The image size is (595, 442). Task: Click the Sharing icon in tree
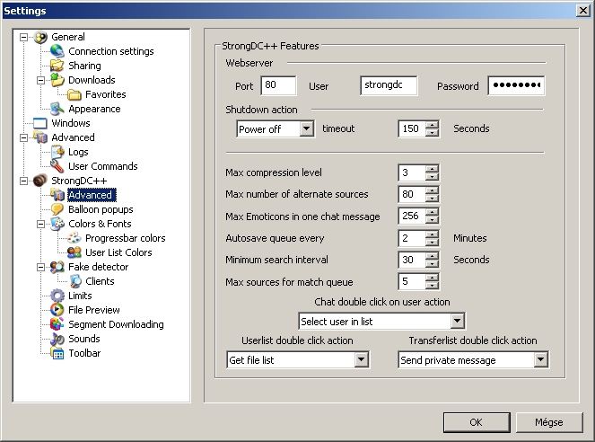(x=57, y=66)
